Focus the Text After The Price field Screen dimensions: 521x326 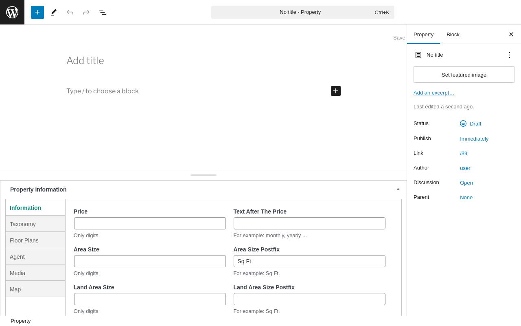click(309, 223)
